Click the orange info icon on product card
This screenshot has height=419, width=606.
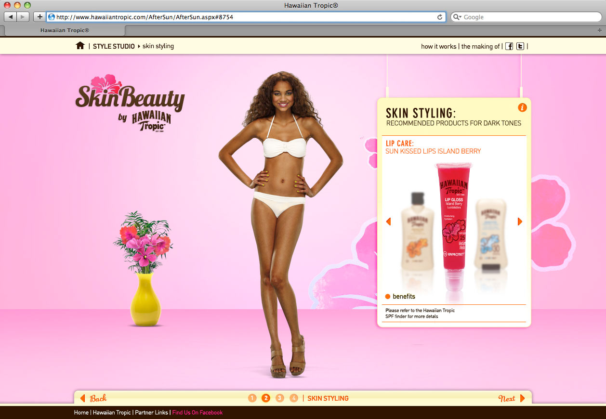tap(522, 107)
